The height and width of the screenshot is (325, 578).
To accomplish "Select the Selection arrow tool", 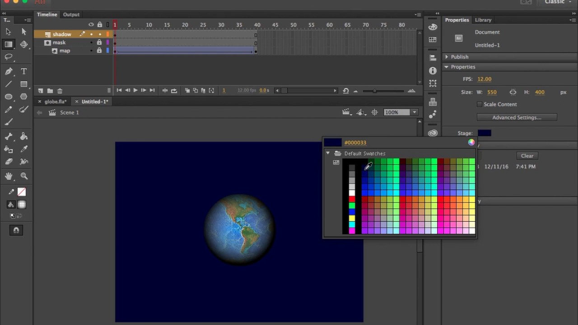I will coord(8,32).
